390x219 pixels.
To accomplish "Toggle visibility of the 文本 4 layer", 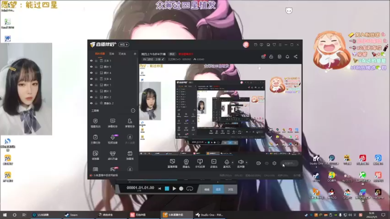I will (91, 79).
